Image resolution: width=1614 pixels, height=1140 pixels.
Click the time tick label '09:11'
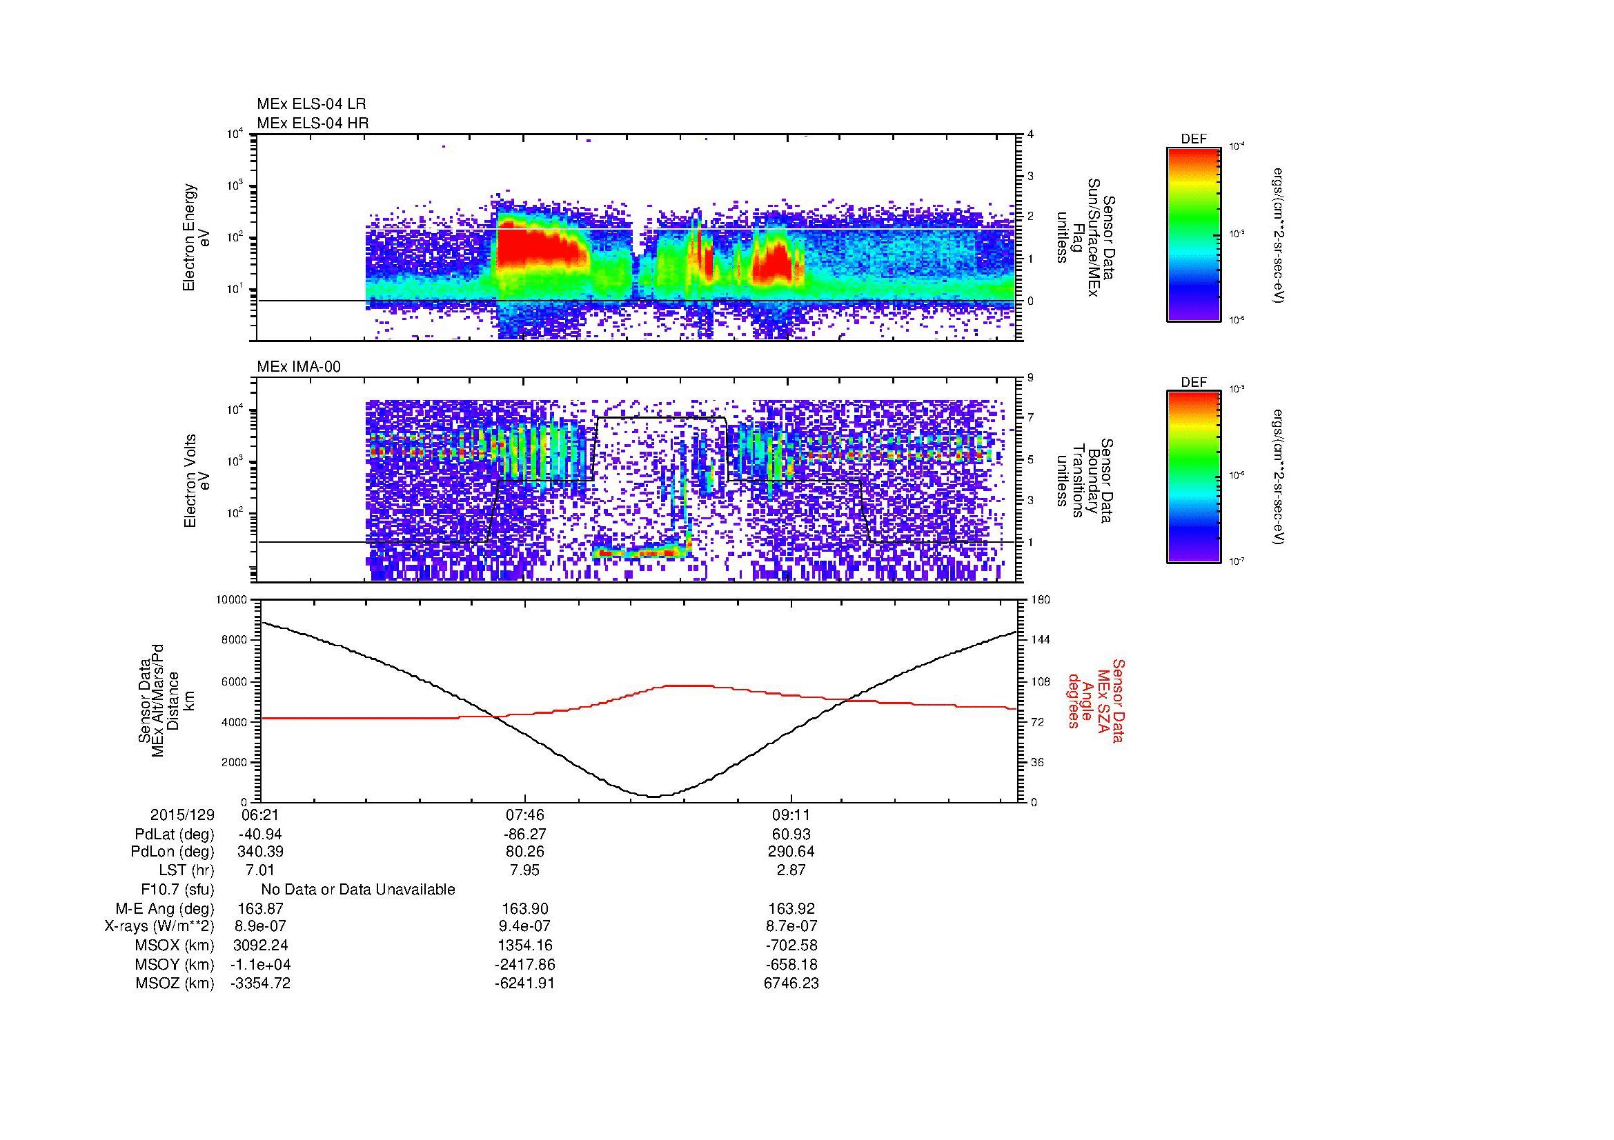tap(791, 814)
